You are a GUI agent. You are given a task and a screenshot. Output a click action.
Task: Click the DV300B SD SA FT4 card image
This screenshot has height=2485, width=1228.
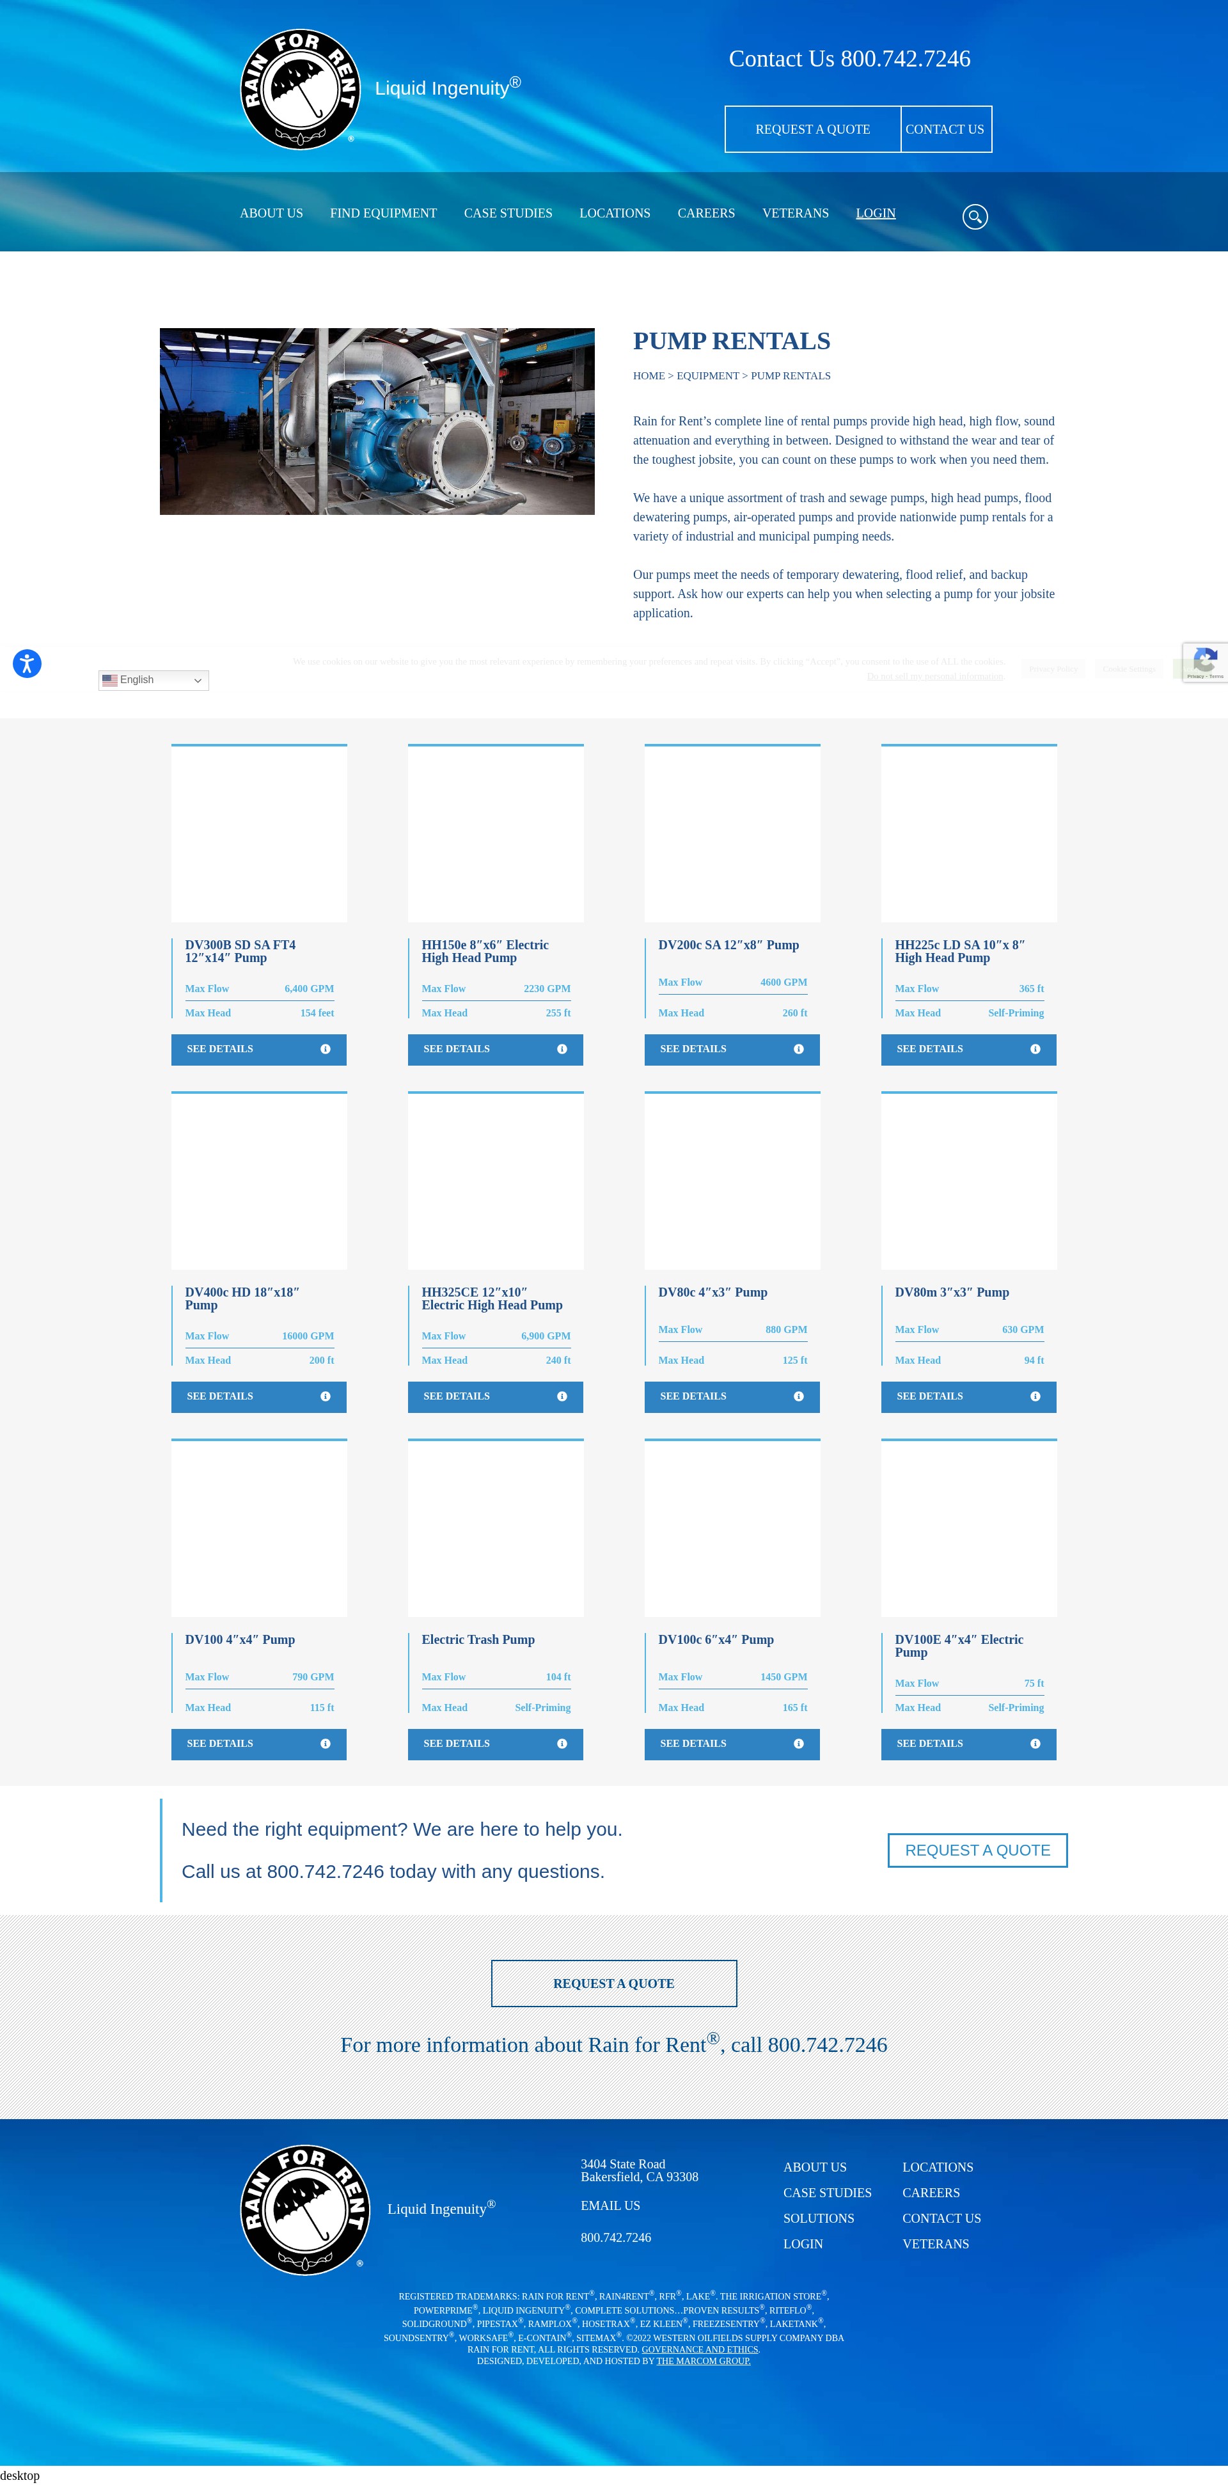(x=258, y=835)
